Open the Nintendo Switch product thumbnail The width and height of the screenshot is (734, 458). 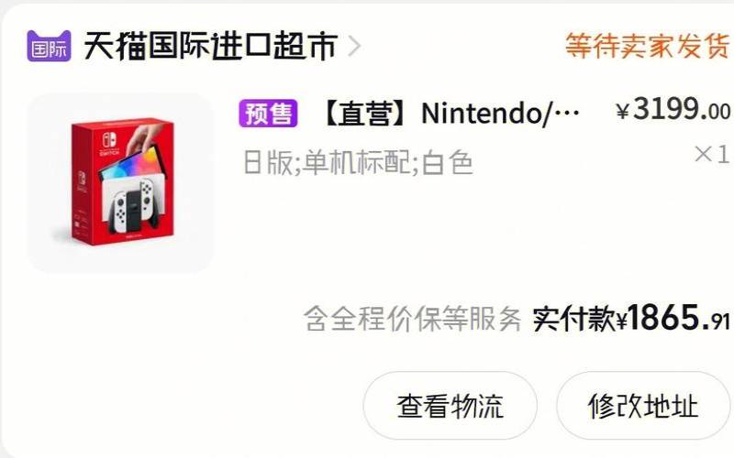pyautogui.click(x=120, y=182)
